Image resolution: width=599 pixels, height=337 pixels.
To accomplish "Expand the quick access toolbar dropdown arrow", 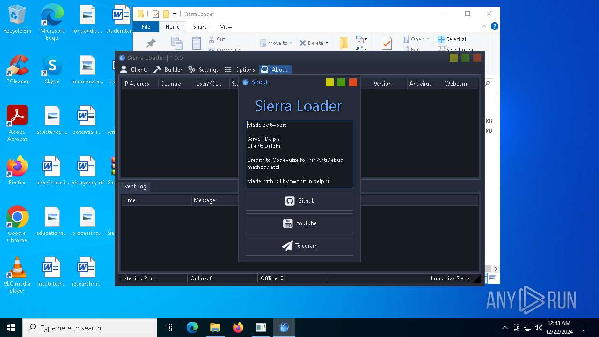I will [175, 14].
